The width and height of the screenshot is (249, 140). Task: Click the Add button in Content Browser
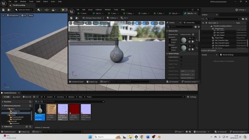(7, 97)
